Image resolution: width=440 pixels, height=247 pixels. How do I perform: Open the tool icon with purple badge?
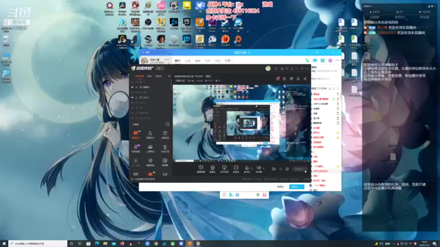pyautogui.click(x=136, y=148)
